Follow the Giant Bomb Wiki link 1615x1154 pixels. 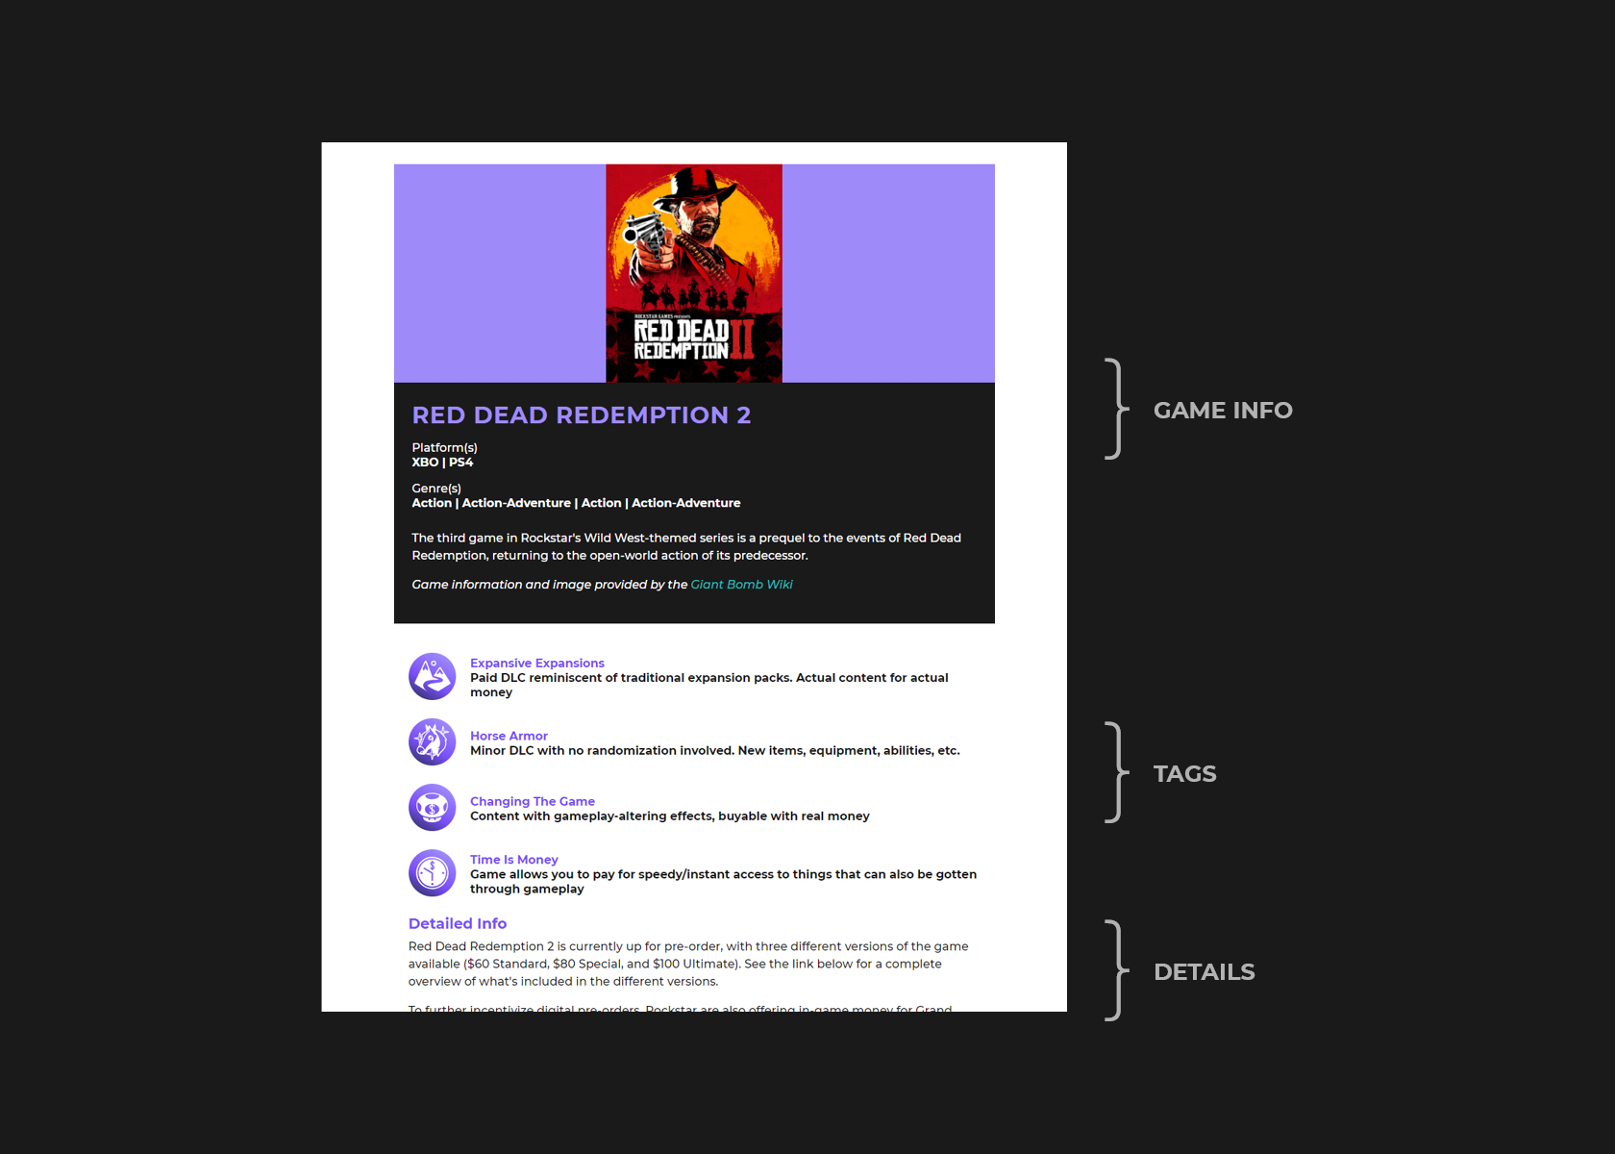tap(741, 584)
